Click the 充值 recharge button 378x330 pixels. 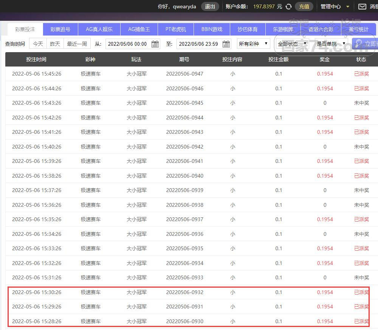[304, 6]
